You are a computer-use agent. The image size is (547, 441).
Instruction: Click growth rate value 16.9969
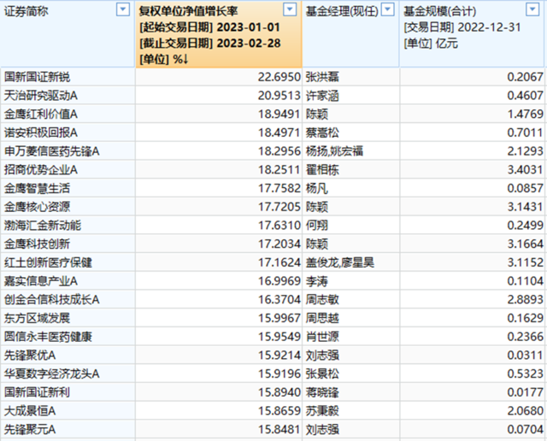click(279, 281)
